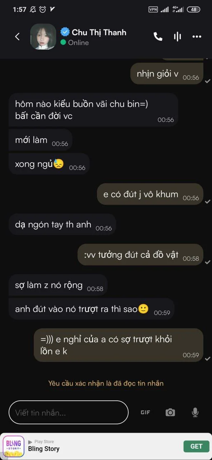Screen dimensions: 212x460
Task: Start a voice call with phone icon
Action: pos(158,37)
